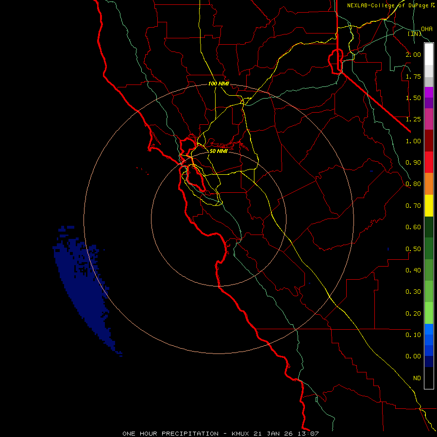The height and width of the screenshot is (437, 437).
Task: Click the 0.70 scale value
Action: pyautogui.click(x=413, y=206)
